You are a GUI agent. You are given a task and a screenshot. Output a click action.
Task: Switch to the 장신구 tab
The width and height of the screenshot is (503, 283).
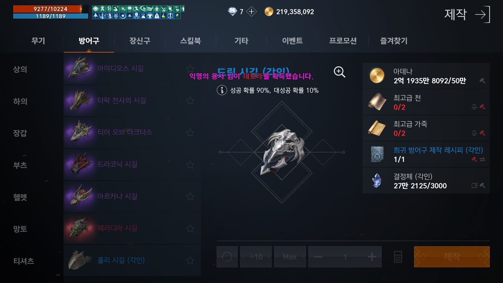pyautogui.click(x=140, y=41)
